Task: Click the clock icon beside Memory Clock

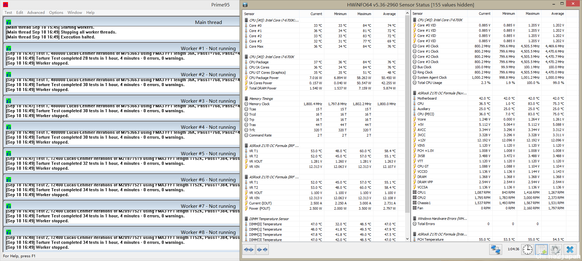Action: tap(246, 104)
